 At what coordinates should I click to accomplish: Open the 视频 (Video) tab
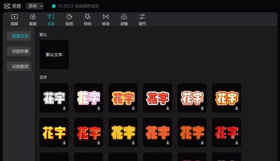14,20
